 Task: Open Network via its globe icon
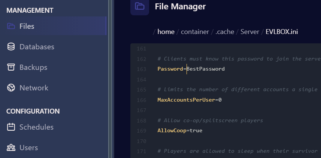11,88
